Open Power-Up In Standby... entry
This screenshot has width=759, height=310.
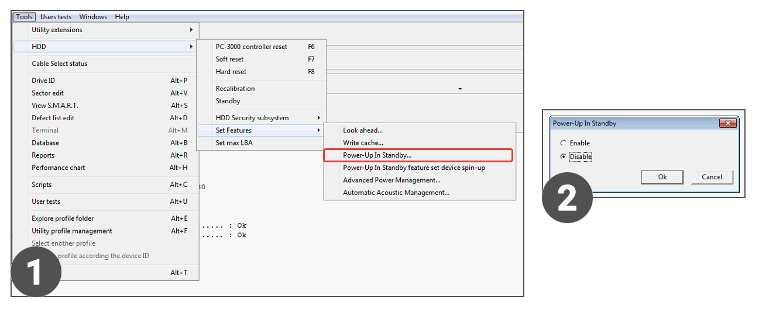click(420, 155)
